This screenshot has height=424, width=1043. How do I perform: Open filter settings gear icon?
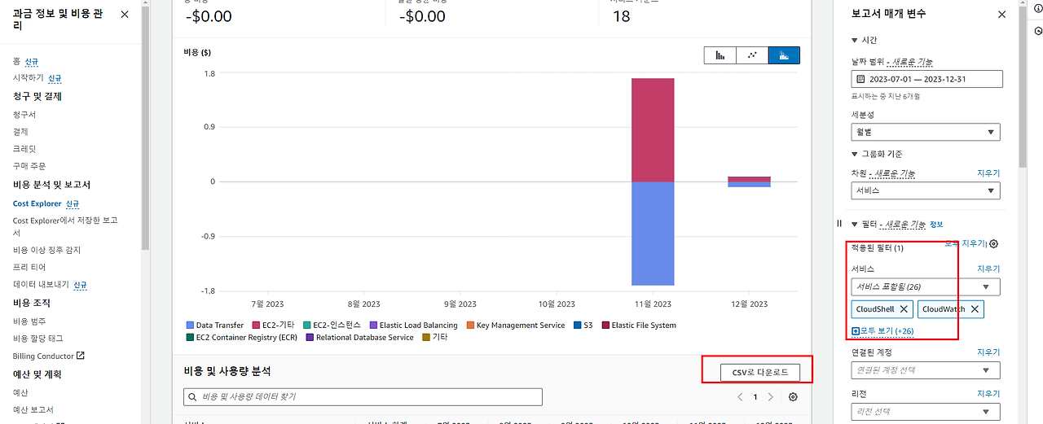click(993, 243)
